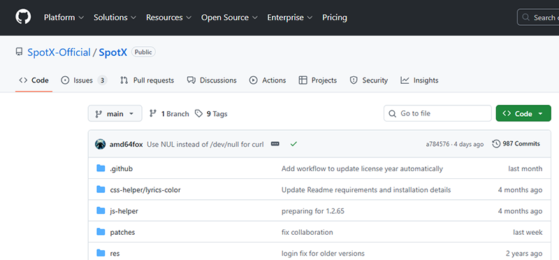This screenshot has height=260, width=559.
Task: Click the Public visibility badge
Action: point(143,52)
